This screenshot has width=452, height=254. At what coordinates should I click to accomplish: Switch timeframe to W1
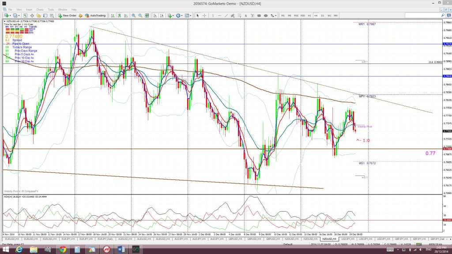(329, 15)
